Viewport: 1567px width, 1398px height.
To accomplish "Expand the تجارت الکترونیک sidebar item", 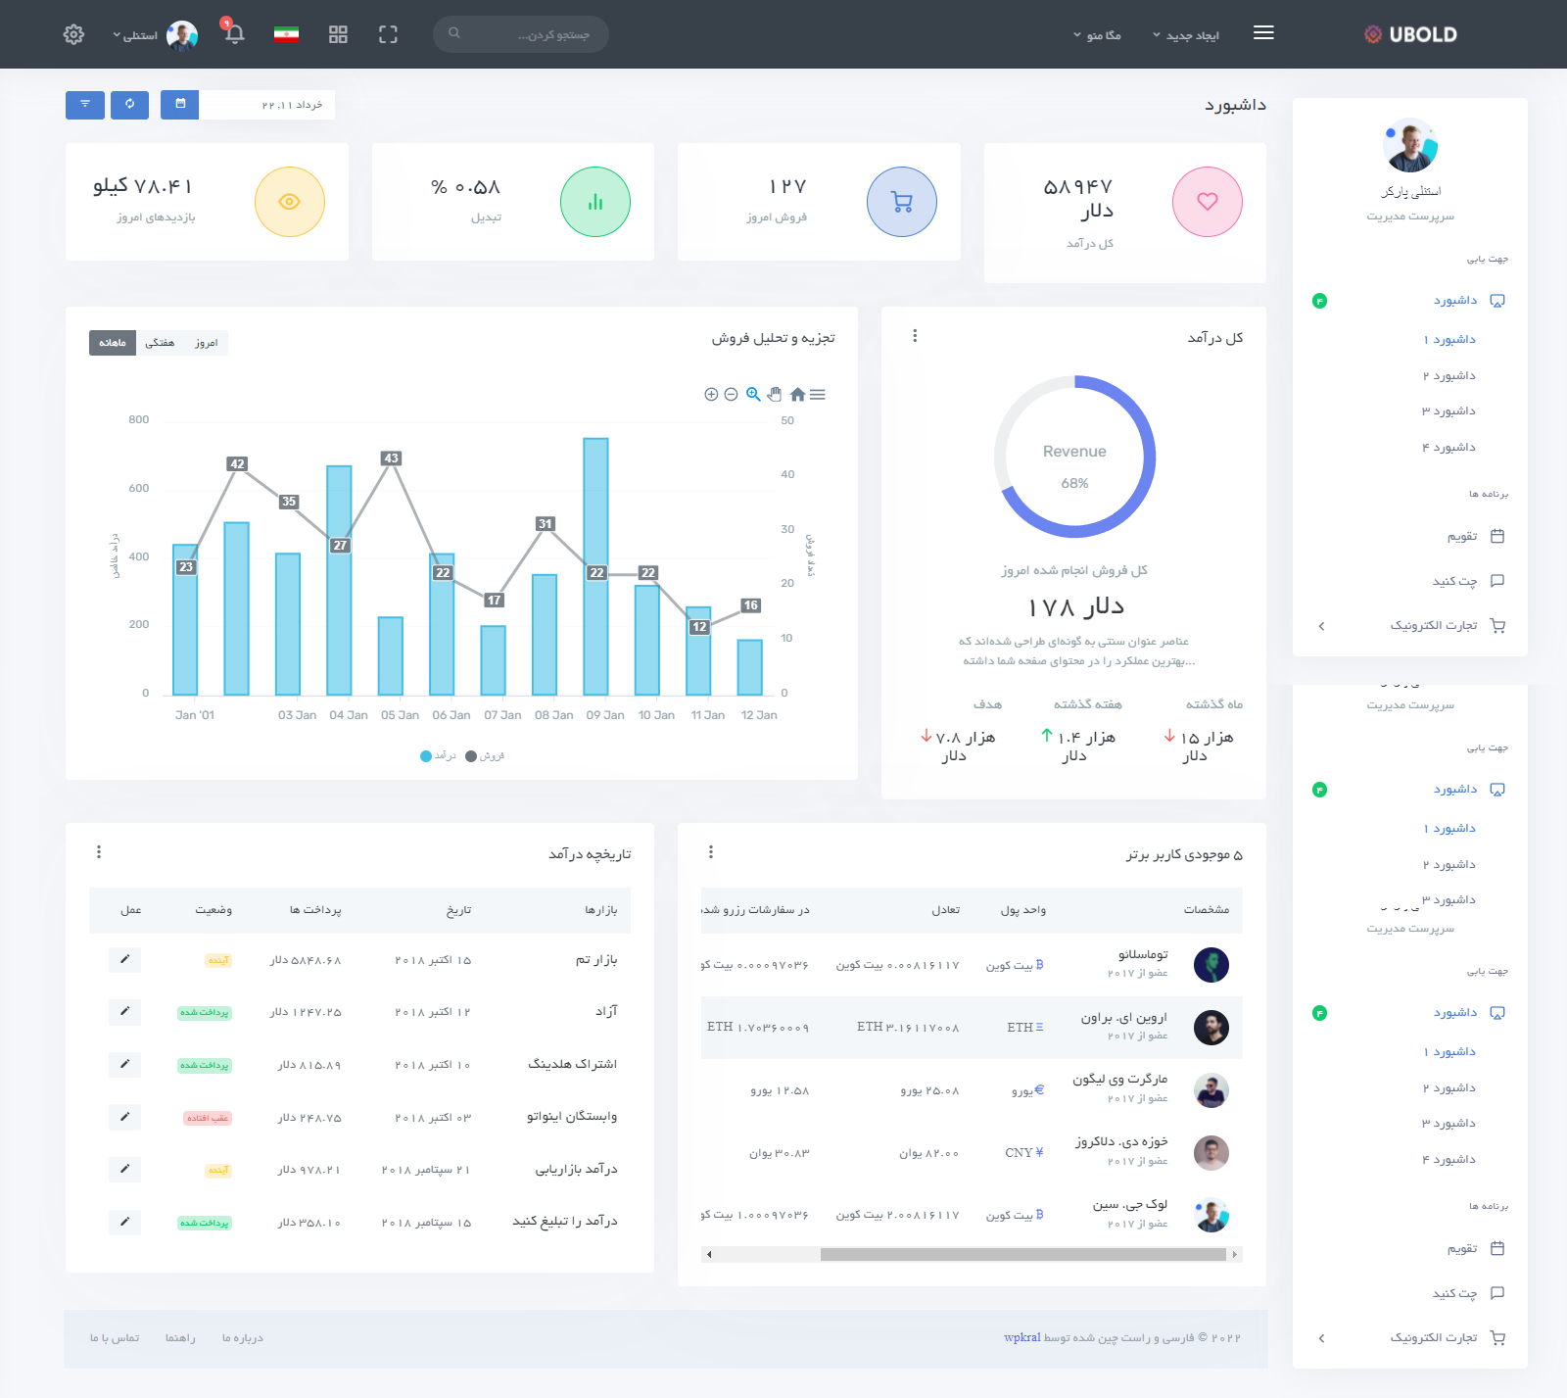I will click(x=1433, y=625).
